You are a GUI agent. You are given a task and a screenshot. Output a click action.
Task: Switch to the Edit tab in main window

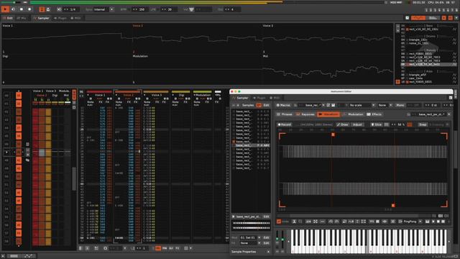8,18
